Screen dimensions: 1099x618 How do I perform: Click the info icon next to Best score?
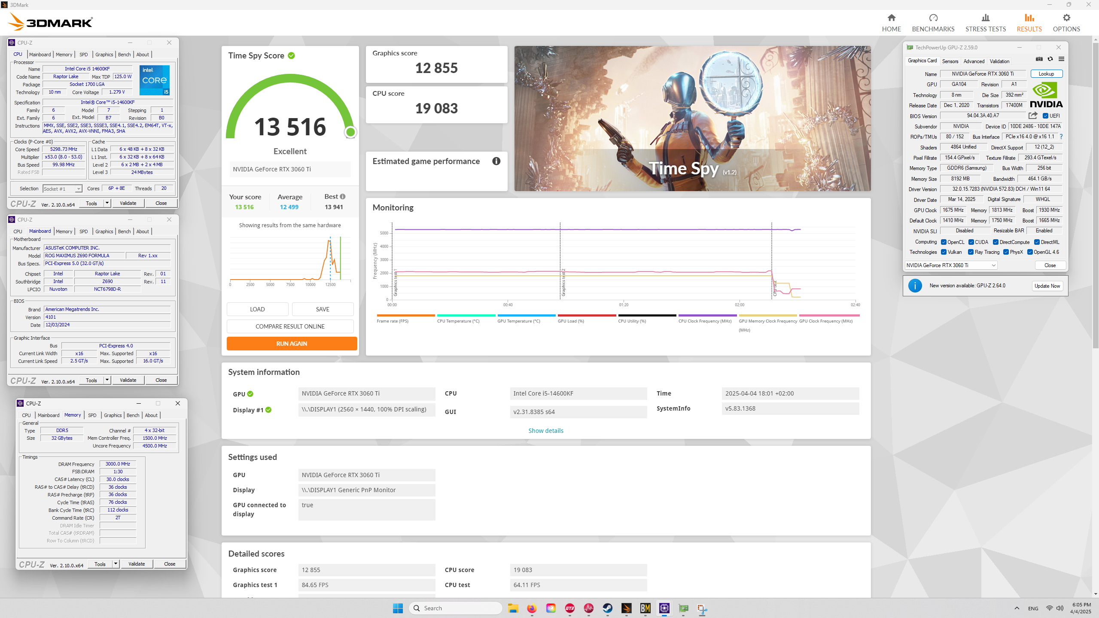point(343,196)
